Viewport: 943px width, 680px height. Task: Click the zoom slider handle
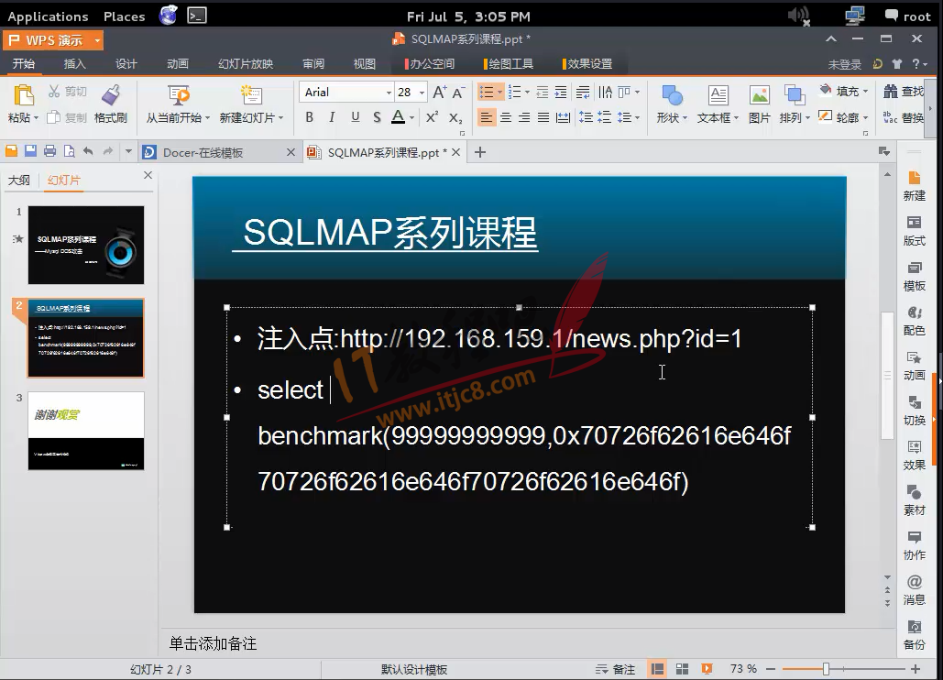click(826, 669)
